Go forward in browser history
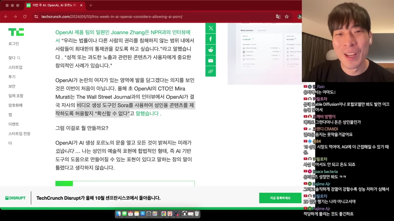The height and width of the screenshot is (221, 394). pos(15,17)
